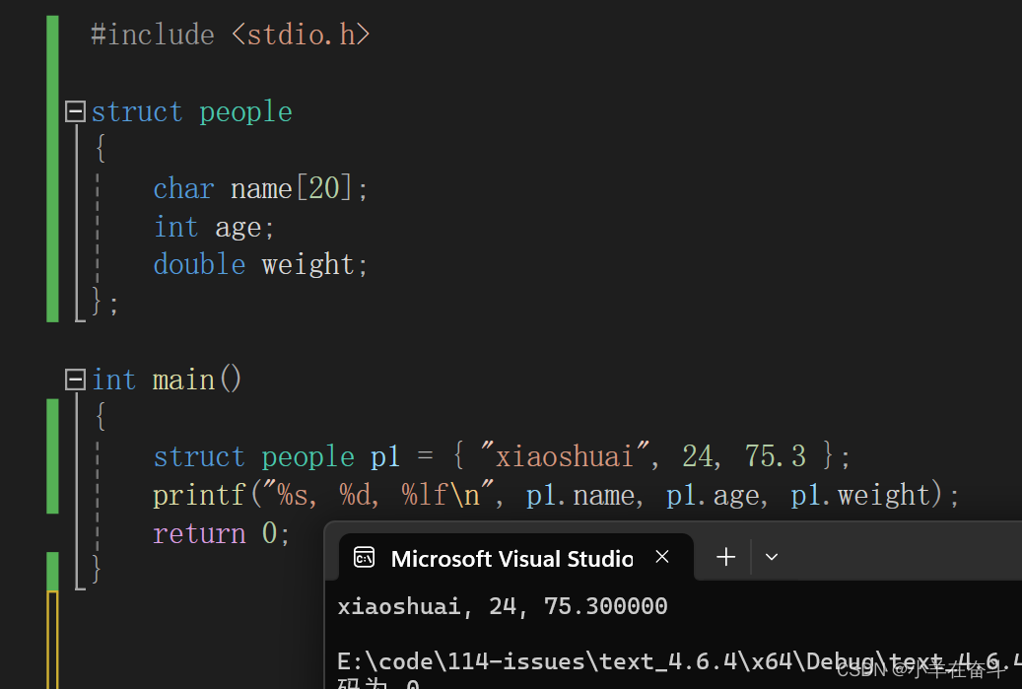Screen dimensions: 1022x689
Task: Open a new terminal tab with plus
Action: [725, 557]
